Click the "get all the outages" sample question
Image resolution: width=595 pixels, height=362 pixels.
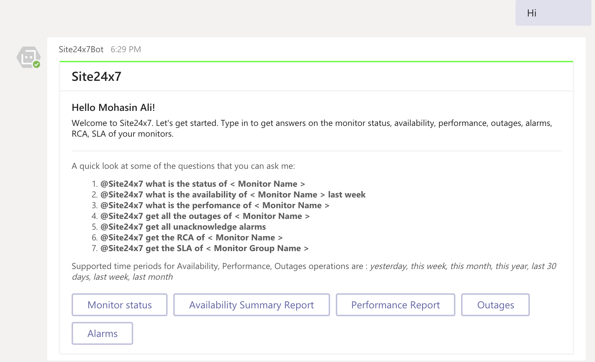pyautogui.click(x=205, y=216)
